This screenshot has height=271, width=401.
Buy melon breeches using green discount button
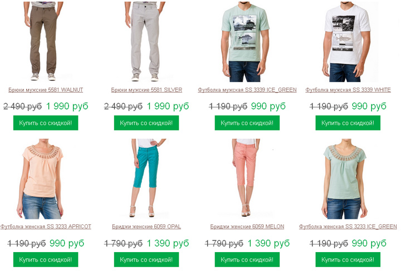point(247,259)
